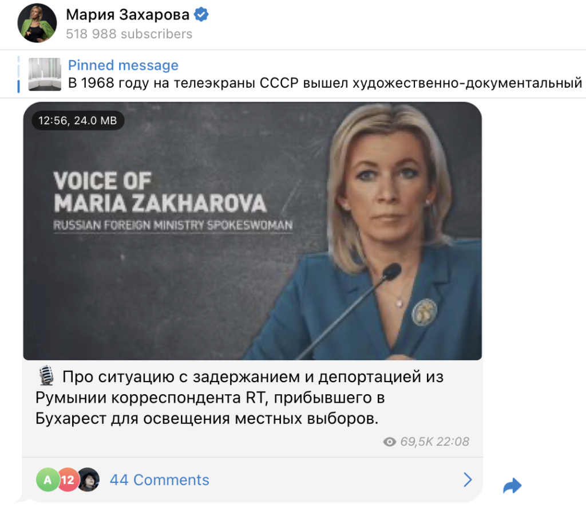Open the pinned message thumbnail
The width and height of the screenshot is (586, 507).
point(45,74)
